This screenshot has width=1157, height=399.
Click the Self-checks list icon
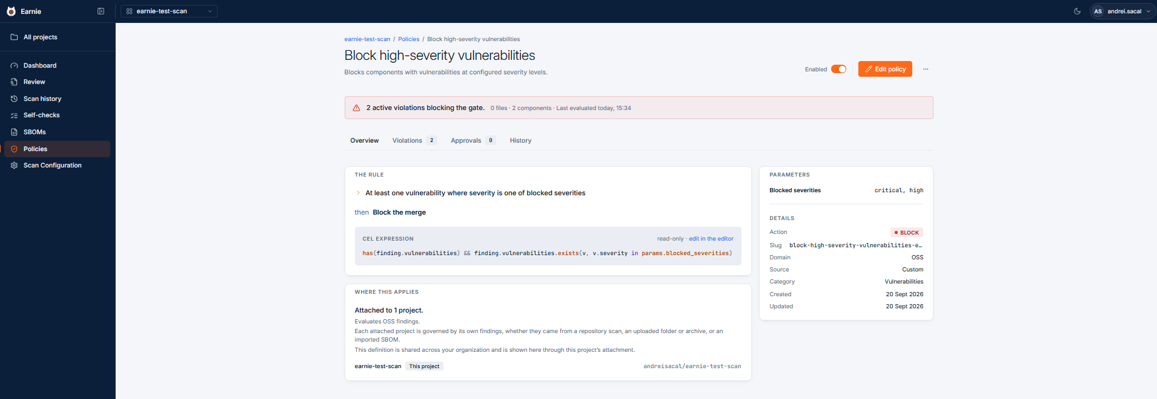tap(14, 115)
